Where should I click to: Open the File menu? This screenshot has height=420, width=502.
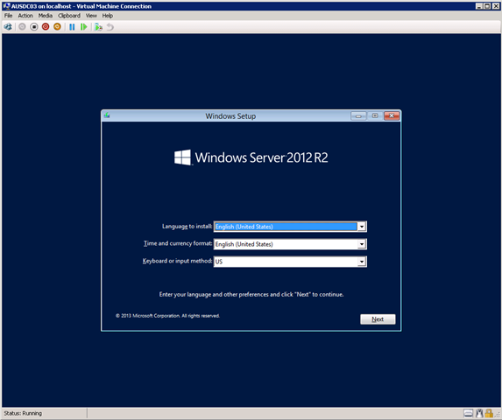9,16
